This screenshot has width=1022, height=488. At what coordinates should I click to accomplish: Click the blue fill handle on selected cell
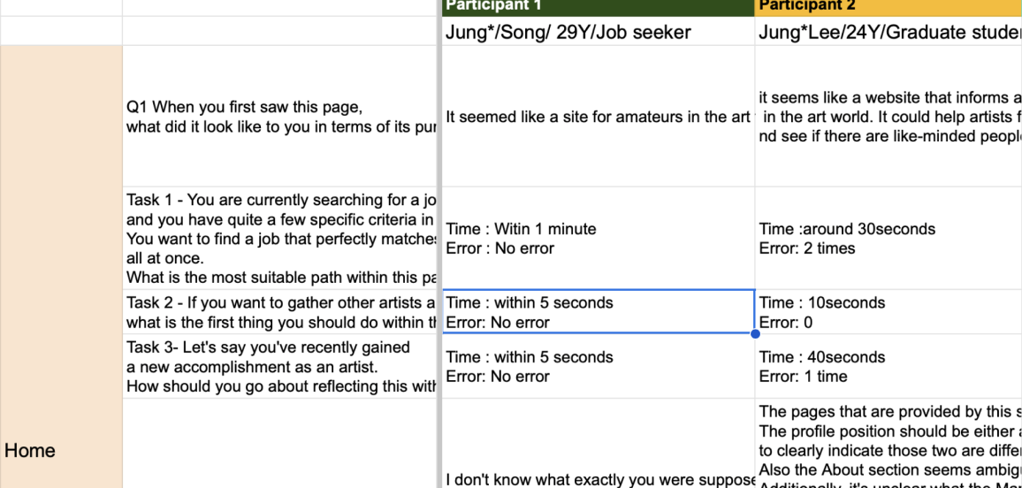point(755,334)
